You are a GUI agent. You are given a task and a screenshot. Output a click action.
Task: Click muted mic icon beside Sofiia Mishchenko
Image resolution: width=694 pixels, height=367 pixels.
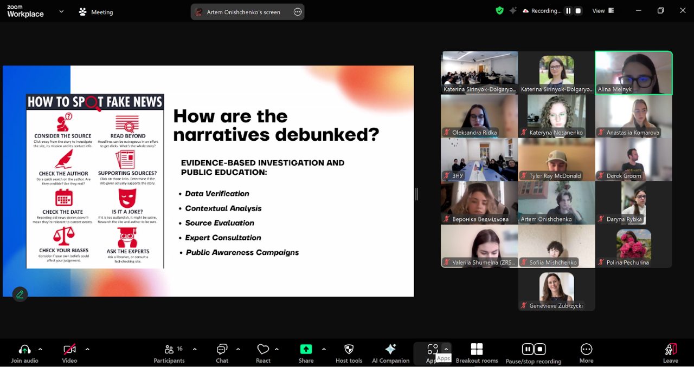click(524, 263)
